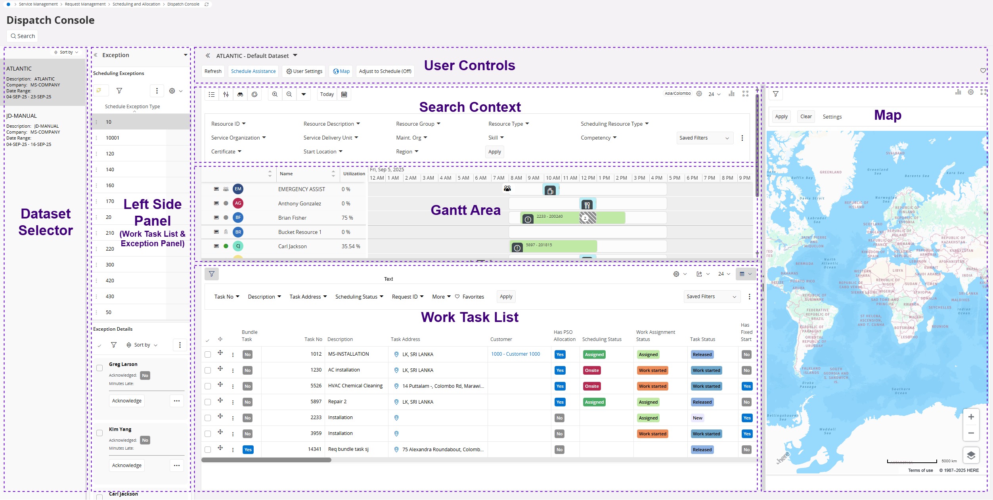Viewport: 993px width, 500px height.
Task: Click the color palette icon in Gantt toolbar
Action: coord(254,94)
